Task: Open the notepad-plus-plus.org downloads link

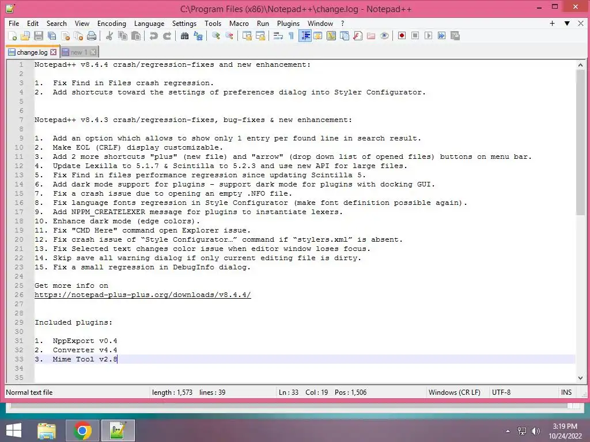Action: pyautogui.click(x=143, y=295)
